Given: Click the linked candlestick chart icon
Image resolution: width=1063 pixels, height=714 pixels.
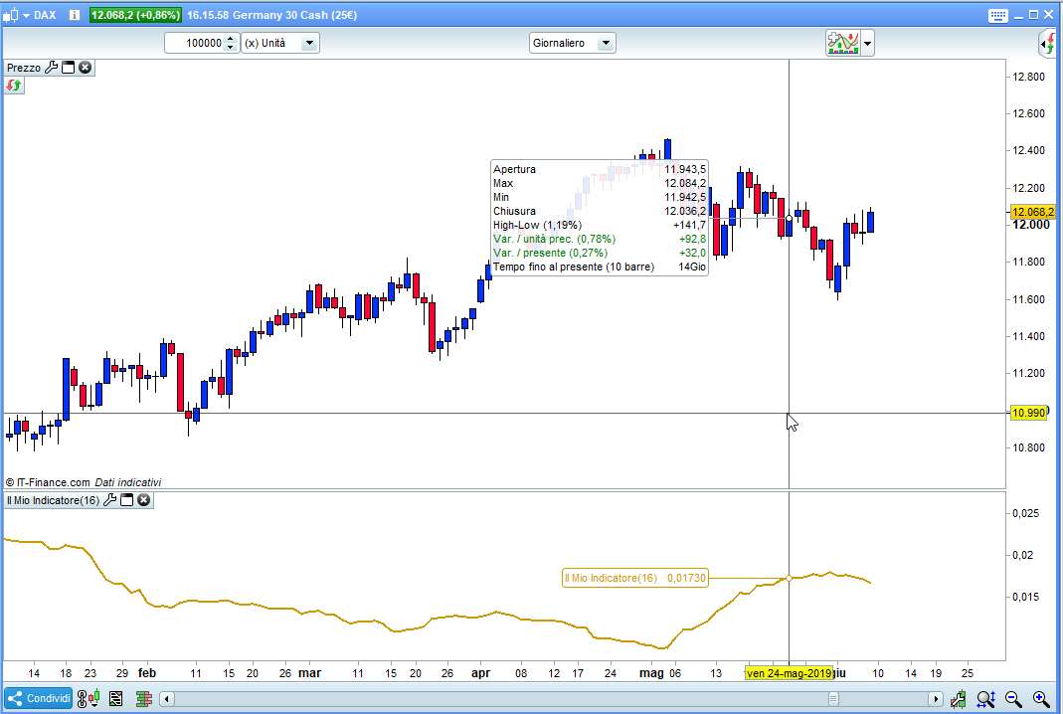Looking at the screenshot, I should point(89,698).
